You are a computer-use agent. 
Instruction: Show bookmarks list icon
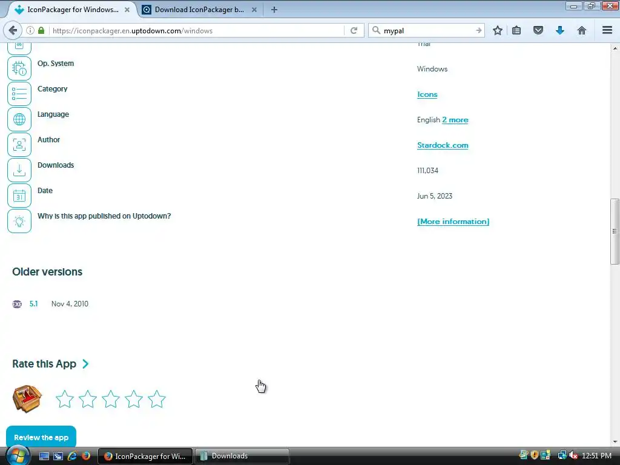(x=516, y=30)
